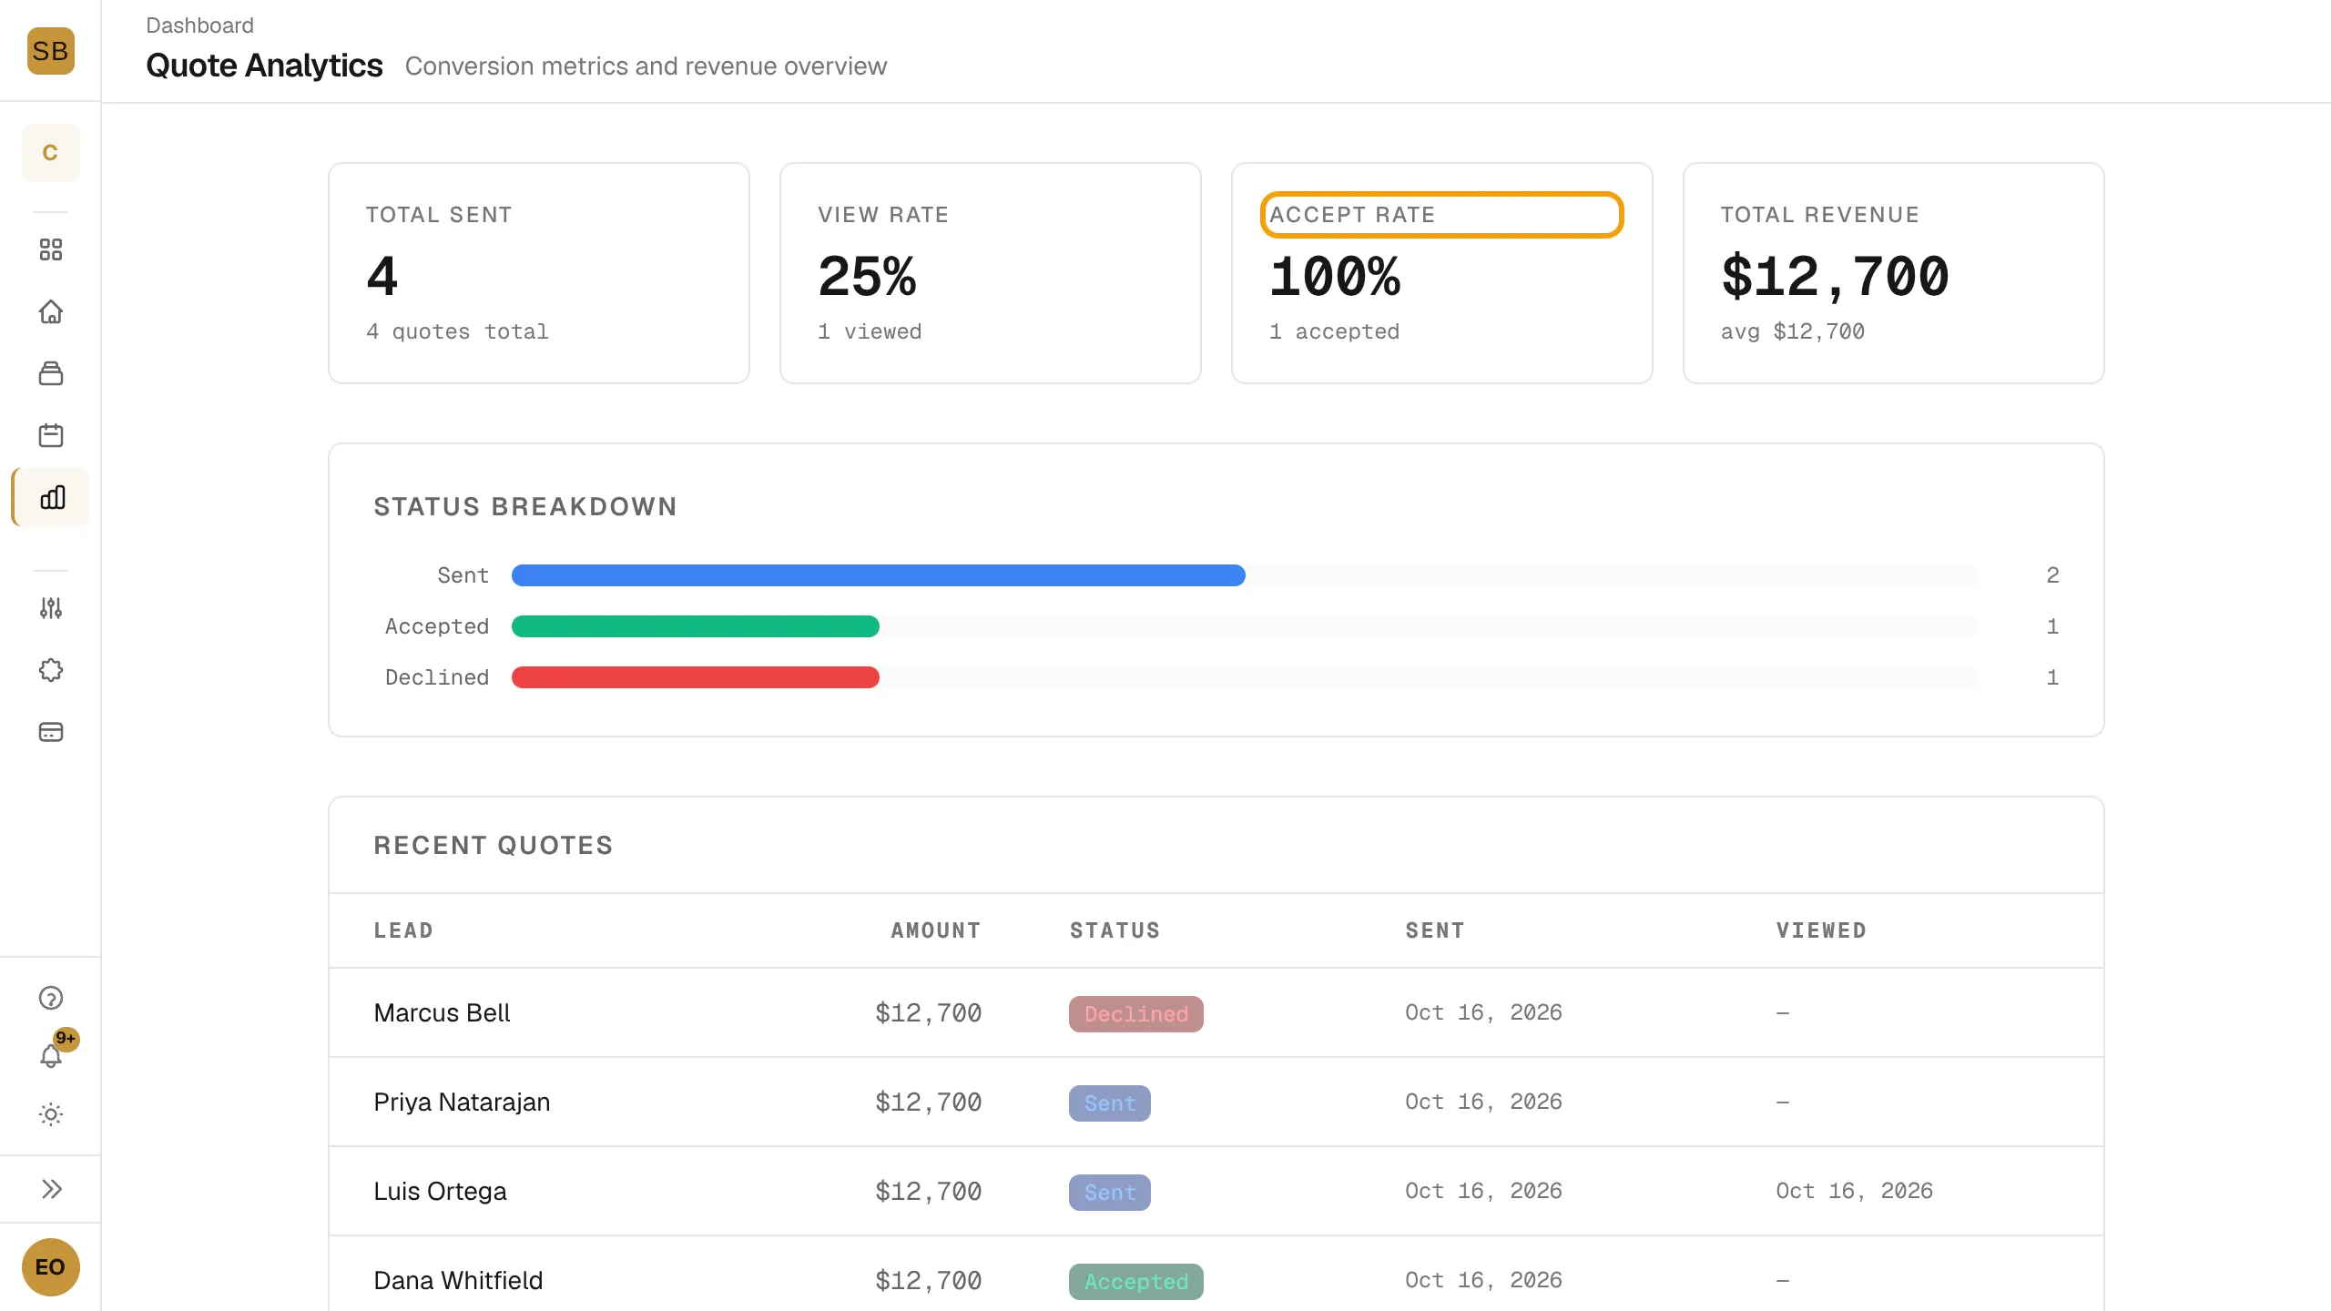Image resolution: width=2331 pixels, height=1311 pixels.
Task: Click the red Declined progress bar
Action: click(695, 677)
